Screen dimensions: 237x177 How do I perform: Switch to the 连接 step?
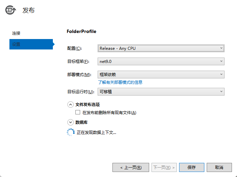(16, 33)
